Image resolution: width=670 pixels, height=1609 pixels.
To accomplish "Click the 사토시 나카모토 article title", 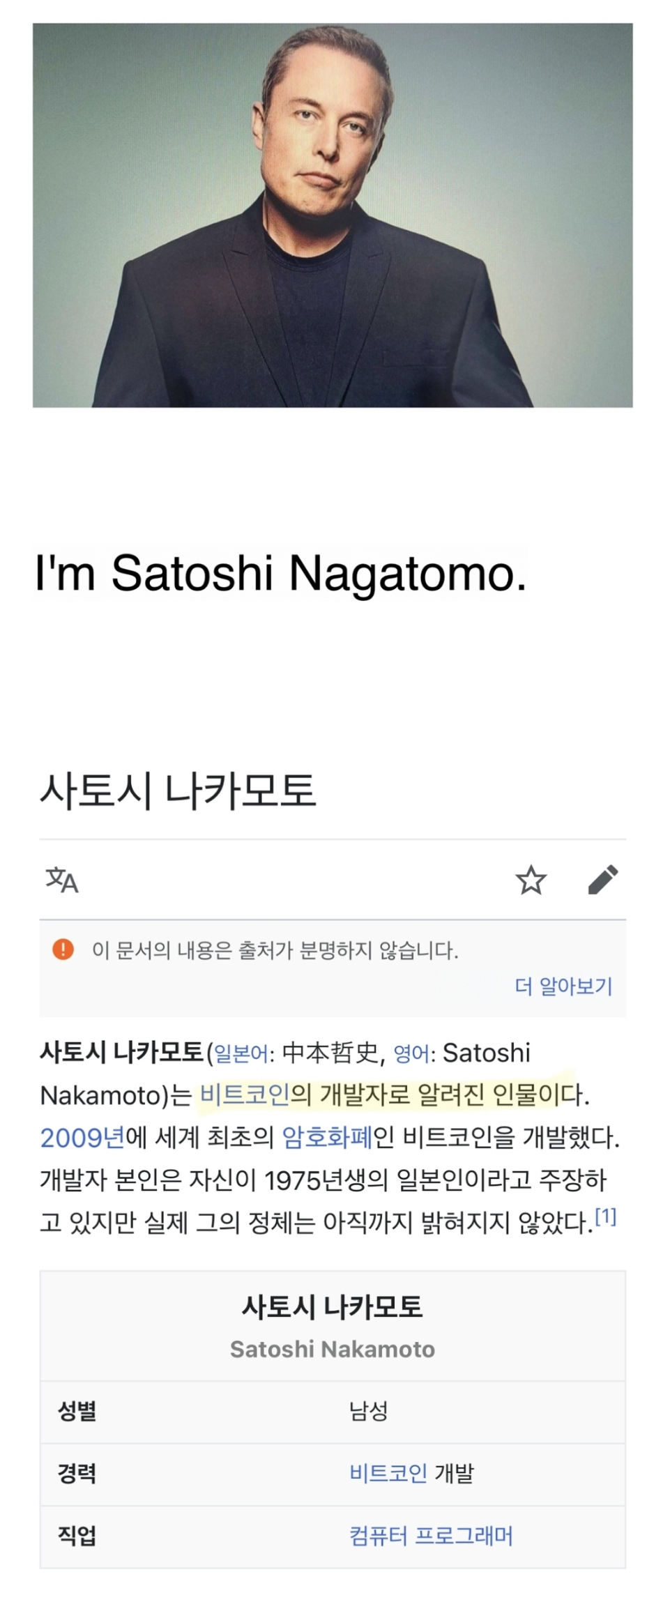I will (178, 791).
